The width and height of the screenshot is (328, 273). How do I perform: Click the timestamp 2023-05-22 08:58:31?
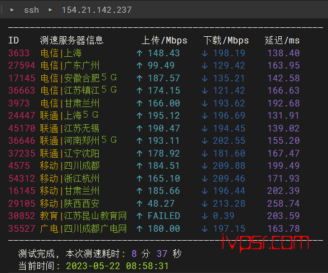click(117, 266)
